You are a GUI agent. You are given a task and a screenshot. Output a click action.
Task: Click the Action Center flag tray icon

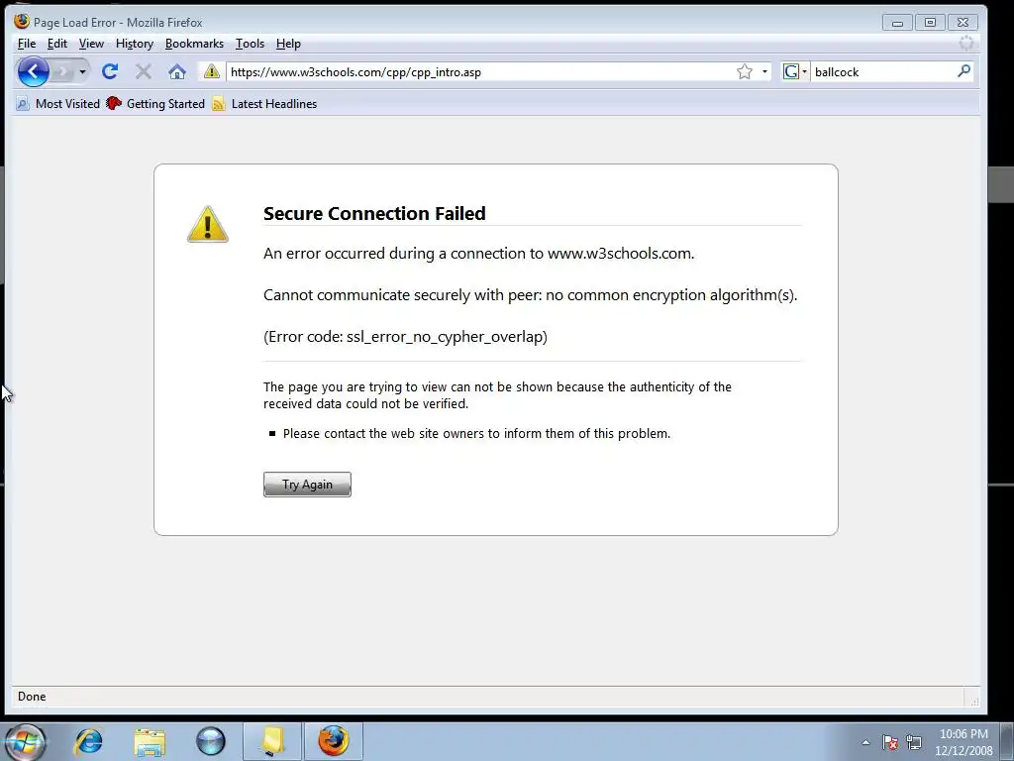click(890, 742)
